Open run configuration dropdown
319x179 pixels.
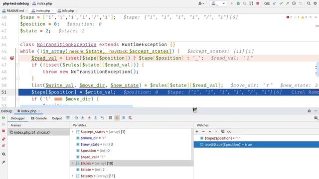(219, 3)
